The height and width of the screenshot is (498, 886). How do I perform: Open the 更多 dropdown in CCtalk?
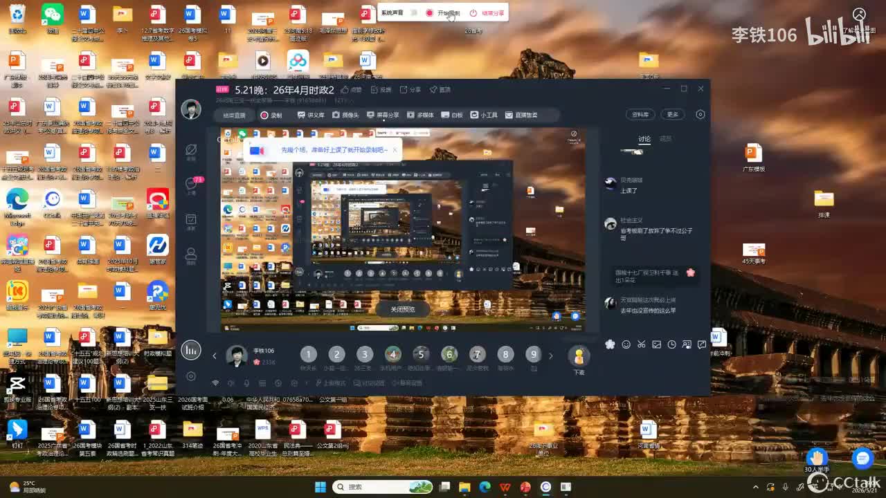coord(673,114)
